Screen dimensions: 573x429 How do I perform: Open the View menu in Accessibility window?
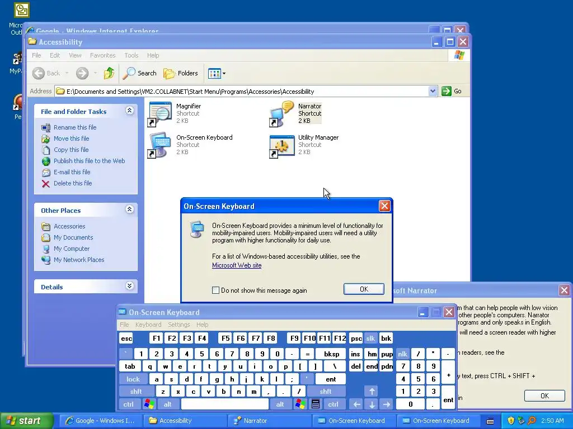[75, 55]
